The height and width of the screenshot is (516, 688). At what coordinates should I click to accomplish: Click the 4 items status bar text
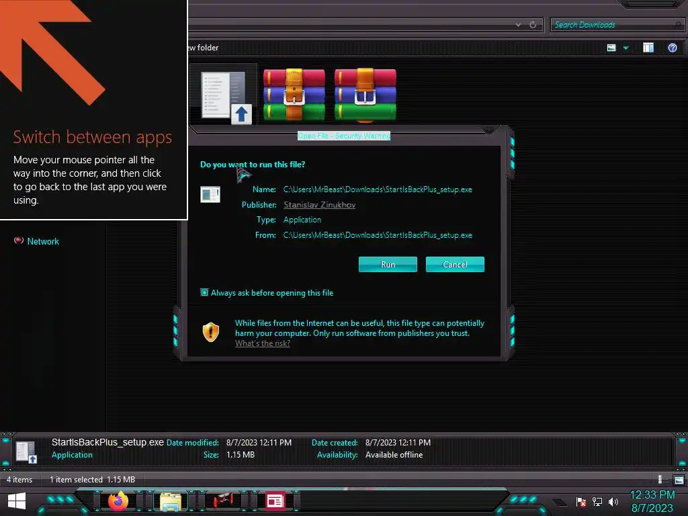coord(19,480)
